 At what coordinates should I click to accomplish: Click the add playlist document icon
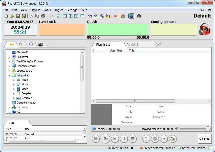point(96,16)
